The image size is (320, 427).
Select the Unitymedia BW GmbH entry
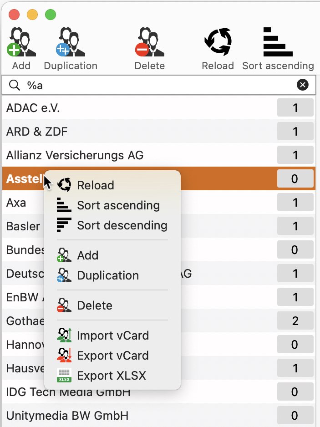click(x=159, y=416)
